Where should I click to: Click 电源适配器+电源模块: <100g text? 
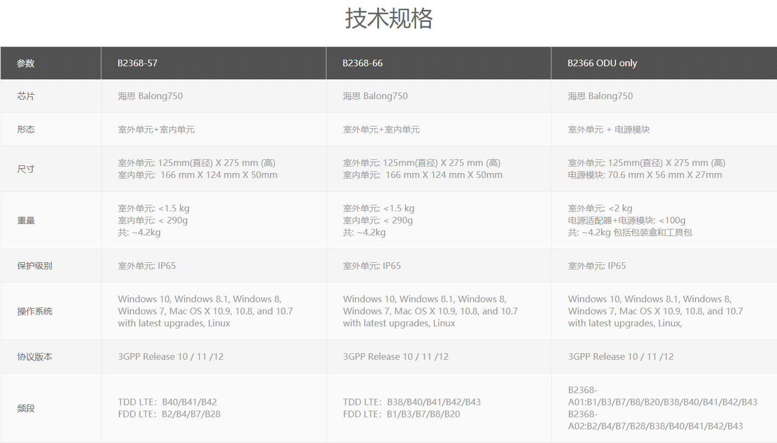click(x=627, y=221)
